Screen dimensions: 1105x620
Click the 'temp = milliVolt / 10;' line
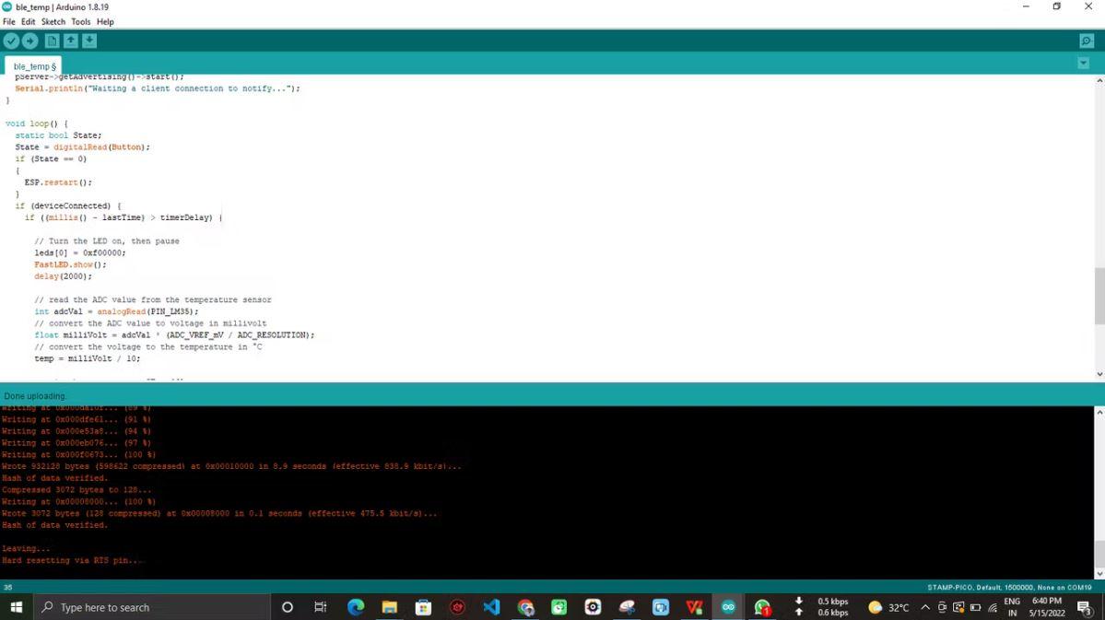click(88, 358)
